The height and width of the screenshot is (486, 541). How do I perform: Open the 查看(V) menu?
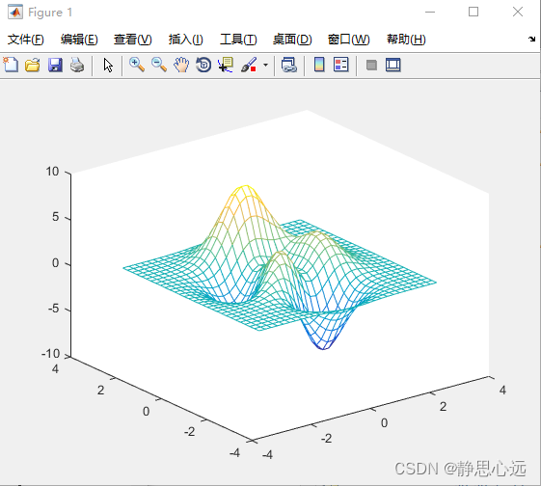tap(133, 40)
